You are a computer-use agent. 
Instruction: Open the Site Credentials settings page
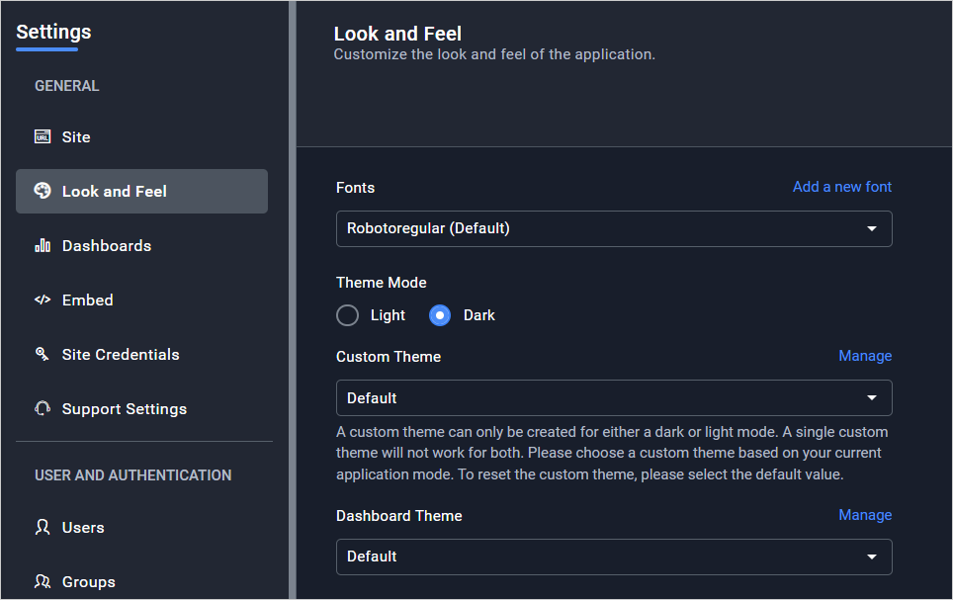(121, 354)
